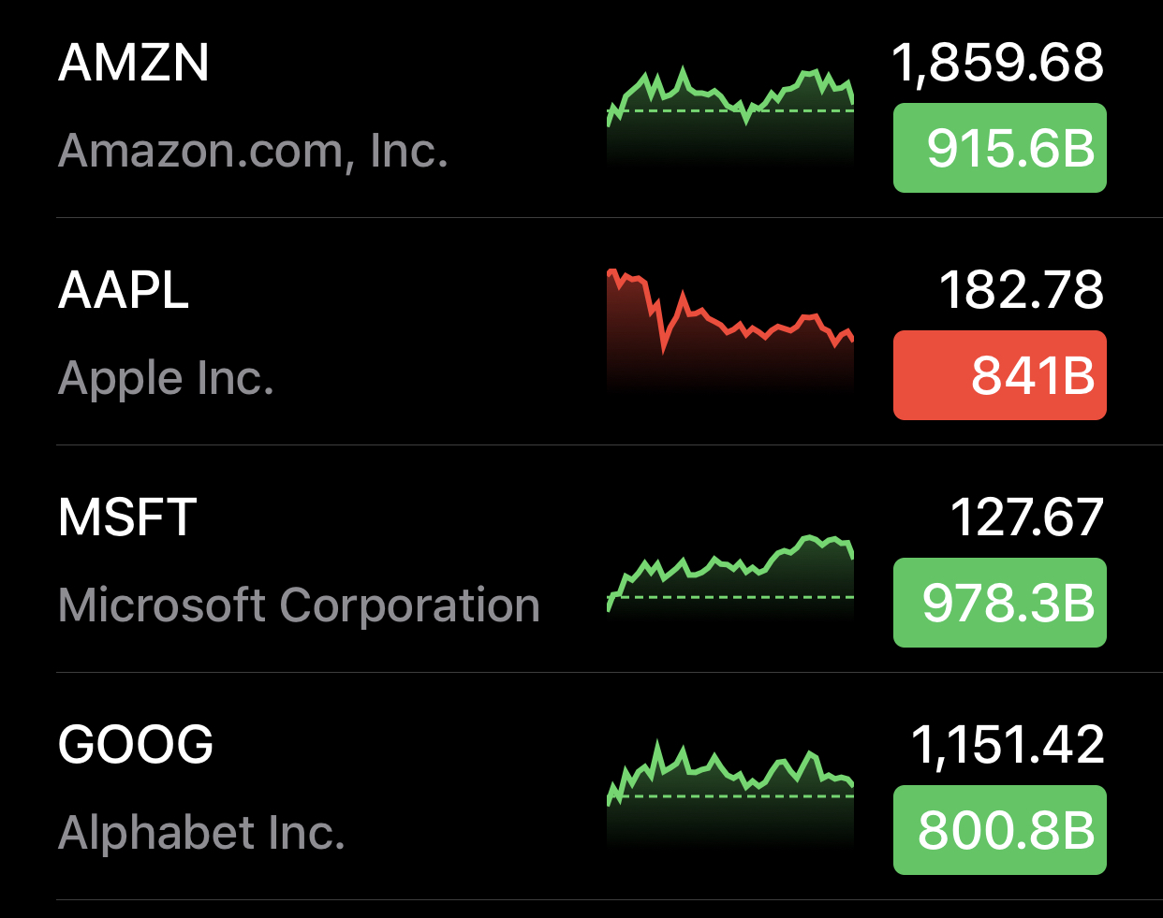Open the red AAPL sparkline chart
Viewport: 1163px width, 918px height.
click(730, 328)
